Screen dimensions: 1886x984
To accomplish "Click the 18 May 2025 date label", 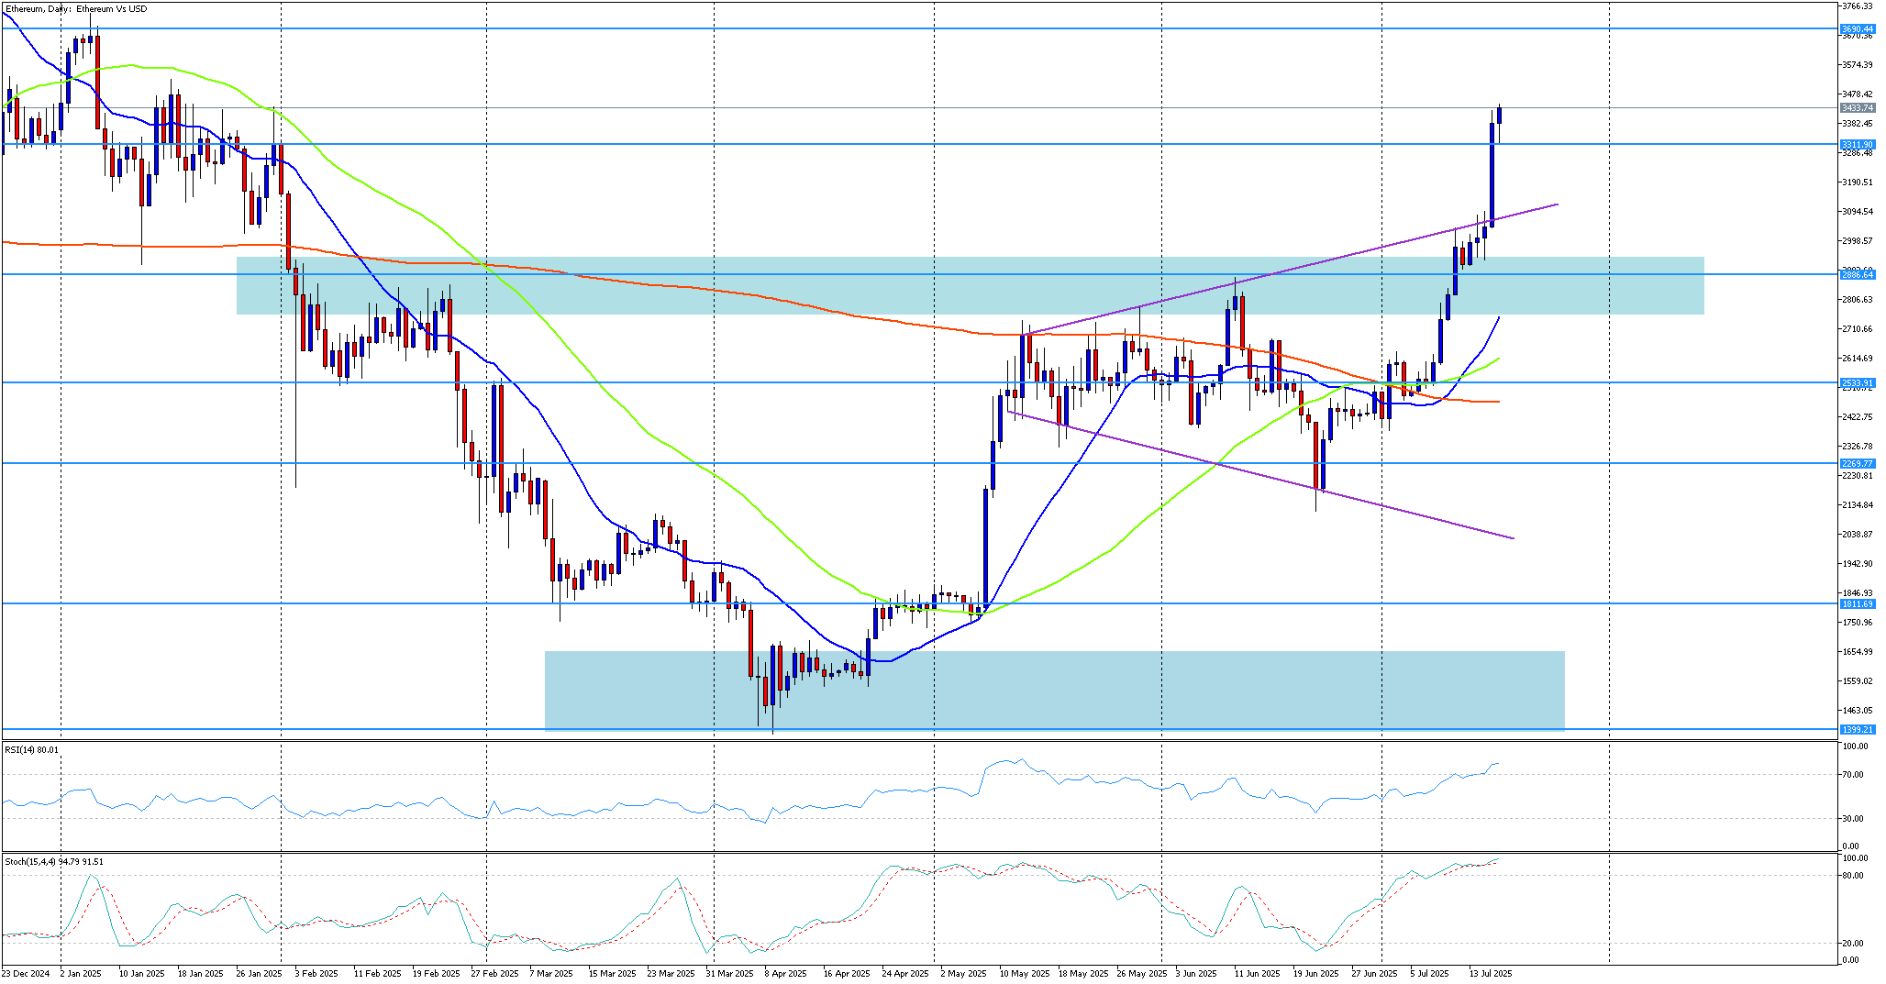I will click(1083, 974).
